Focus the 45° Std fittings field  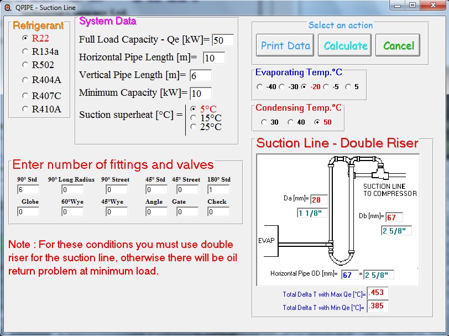(x=156, y=189)
